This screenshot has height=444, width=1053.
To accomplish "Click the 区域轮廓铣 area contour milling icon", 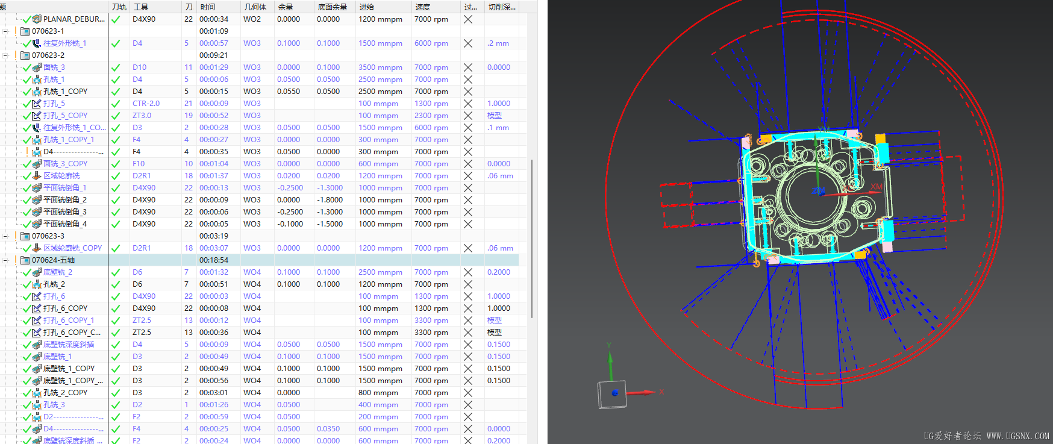I will click(x=37, y=176).
